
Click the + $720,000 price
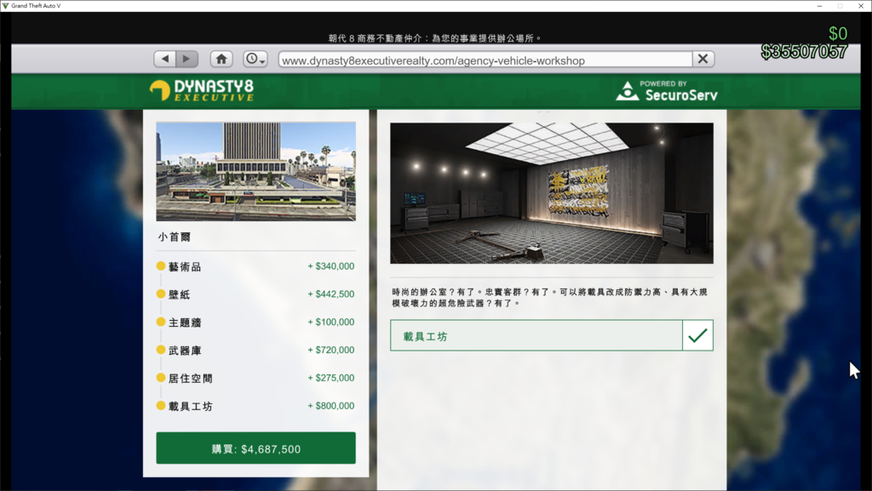pyautogui.click(x=331, y=350)
